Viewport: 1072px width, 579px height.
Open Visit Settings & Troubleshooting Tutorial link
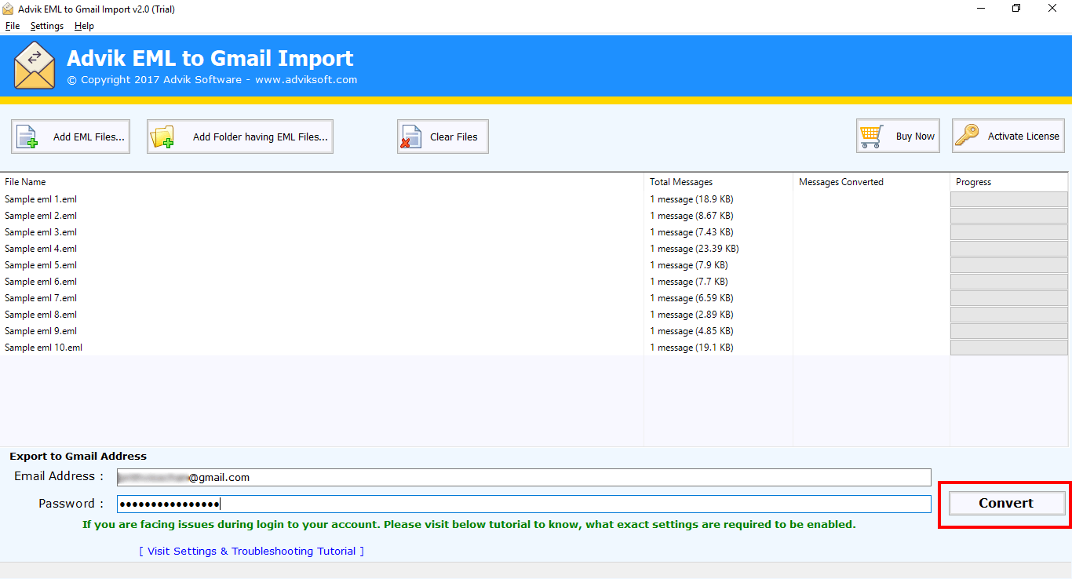pyautogui.click(x=251, y=551)
